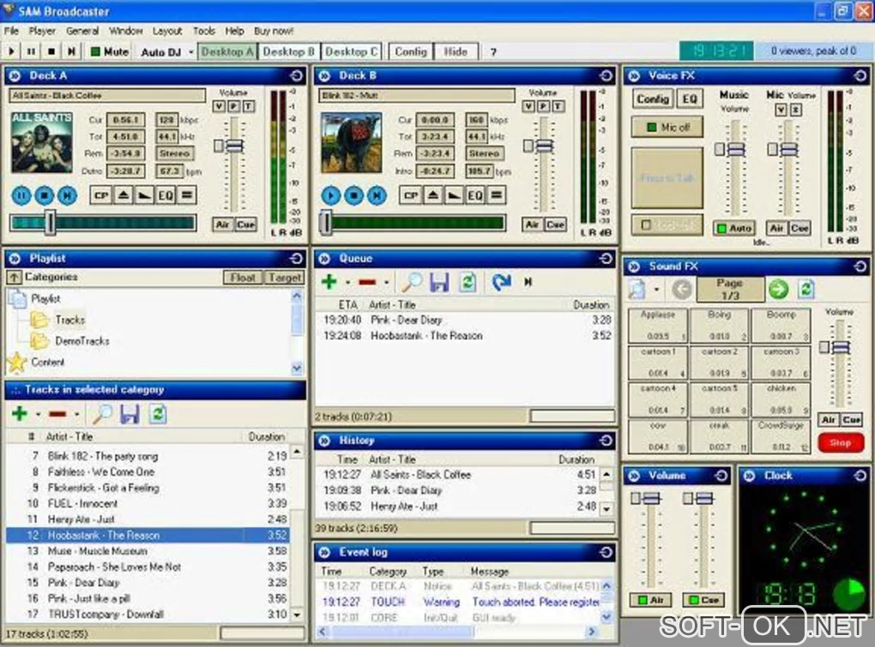Click Deck B album art thumbnail
The height and width of the screenshot is (647, 875).
point(352,142)
